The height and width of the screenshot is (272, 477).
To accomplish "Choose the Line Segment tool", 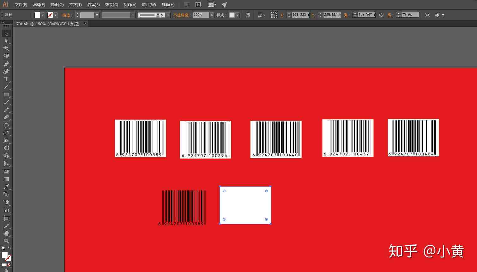I will pyautogui.click(x=6, y=87).
